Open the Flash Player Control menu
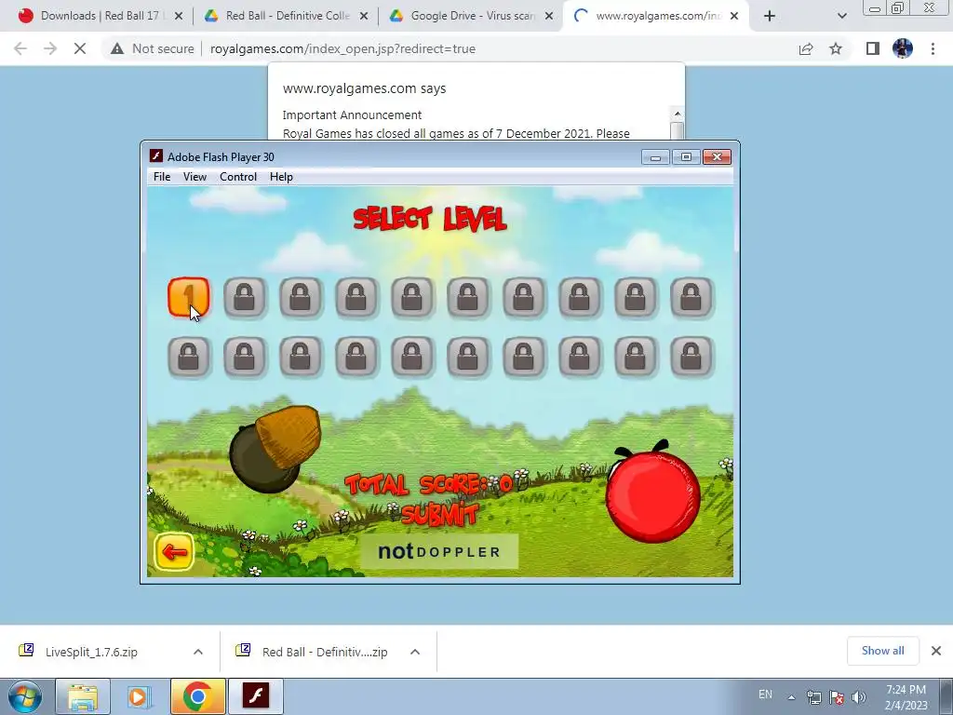This screenshot has height=715, width=953. [238, 177]
